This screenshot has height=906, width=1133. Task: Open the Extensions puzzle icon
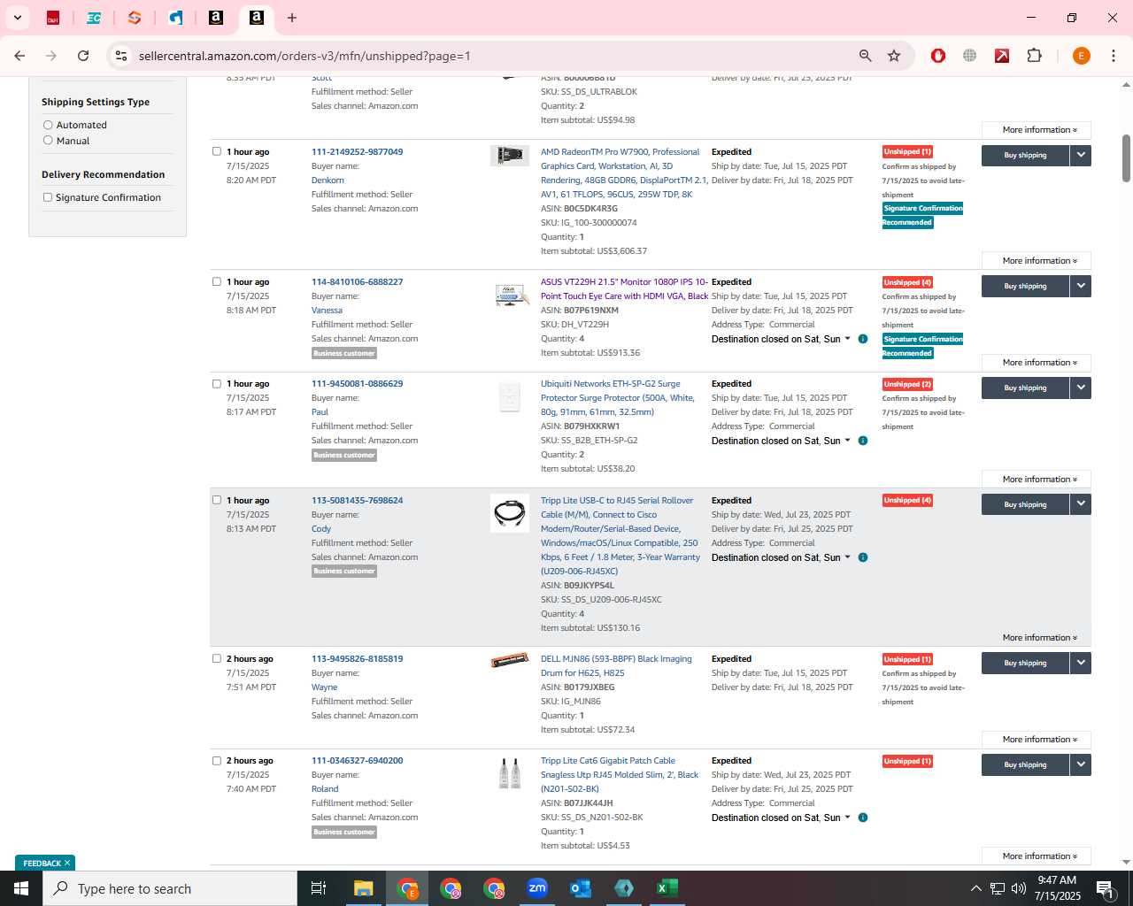click(1034, 56)
